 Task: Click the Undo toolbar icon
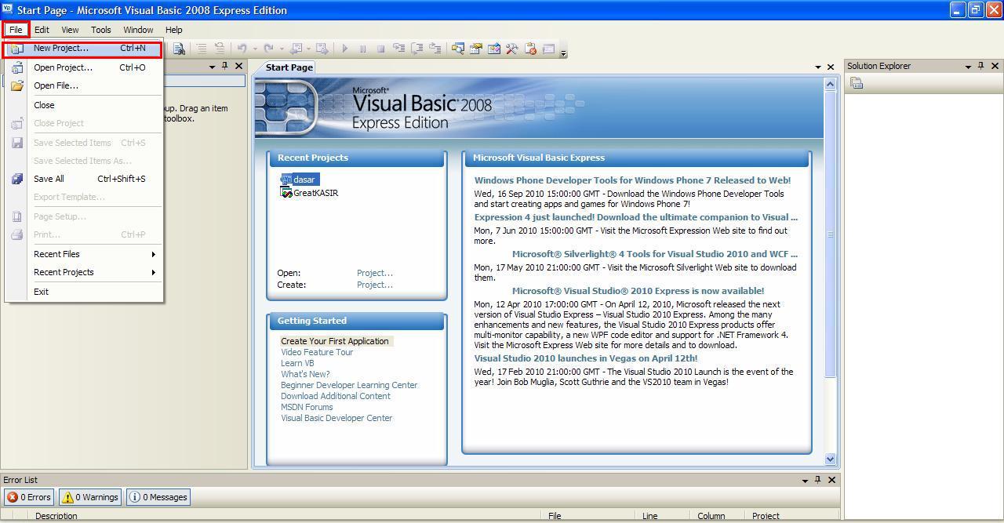pyautogui.click(x=242, y=49)
